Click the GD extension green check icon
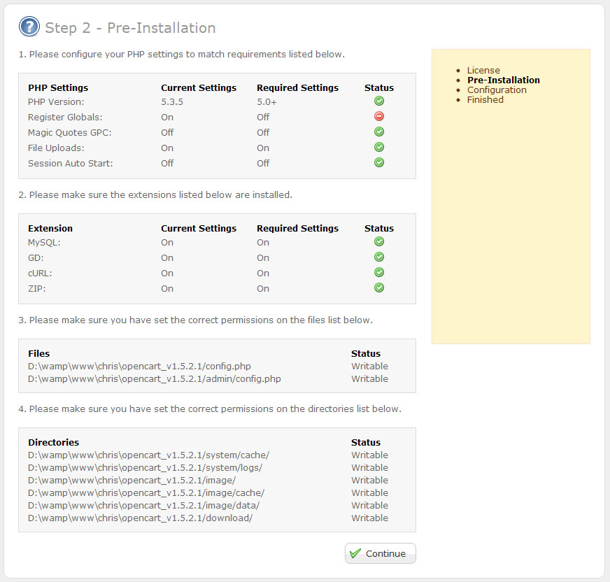 tap(379, 257)
